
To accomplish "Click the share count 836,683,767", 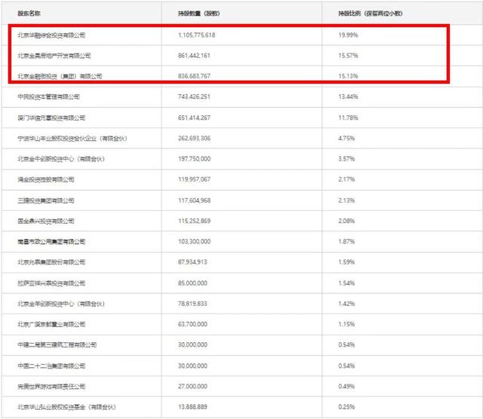I will point(194,76).
